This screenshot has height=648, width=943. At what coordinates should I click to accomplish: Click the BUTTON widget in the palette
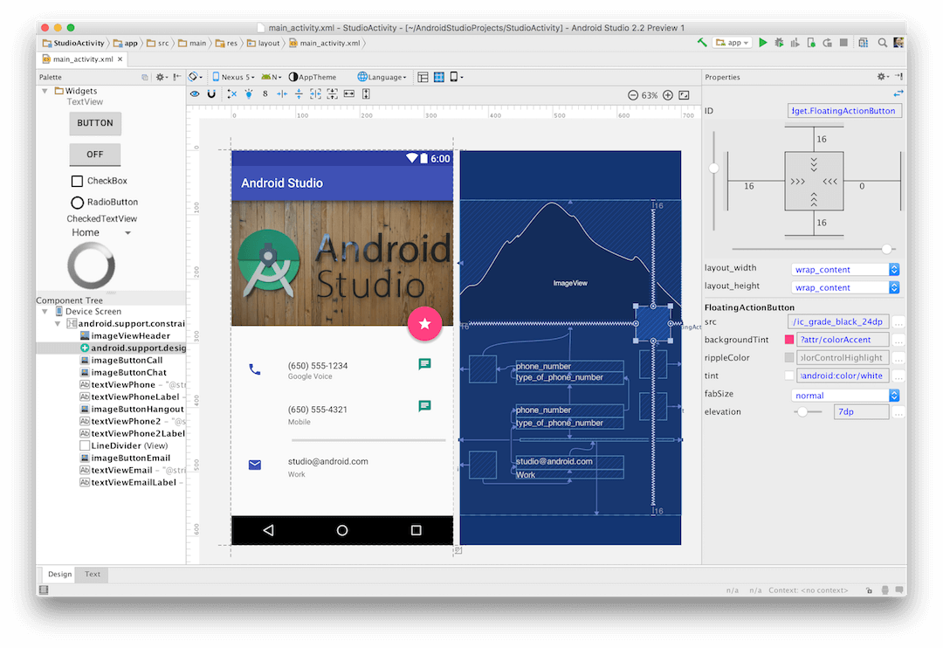[95, 123]
